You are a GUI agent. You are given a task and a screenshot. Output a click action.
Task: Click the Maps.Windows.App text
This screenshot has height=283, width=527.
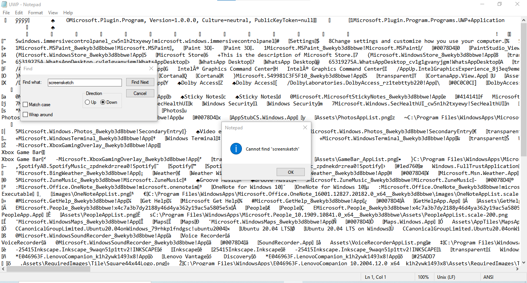coord(410,222)
